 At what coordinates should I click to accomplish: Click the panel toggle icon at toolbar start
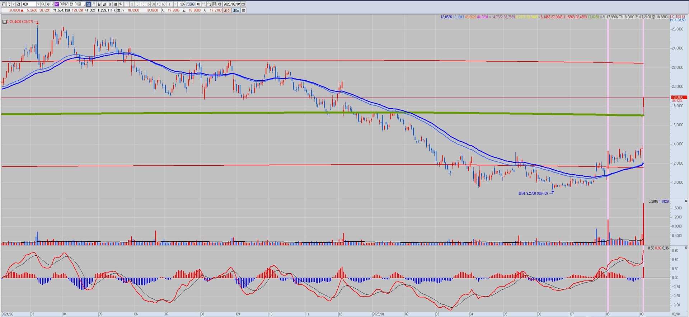click(x=4, y=4)
